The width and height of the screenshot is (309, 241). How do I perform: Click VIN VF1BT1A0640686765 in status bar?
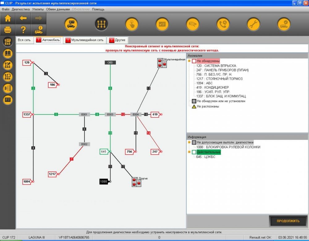(x=74, y=238)
